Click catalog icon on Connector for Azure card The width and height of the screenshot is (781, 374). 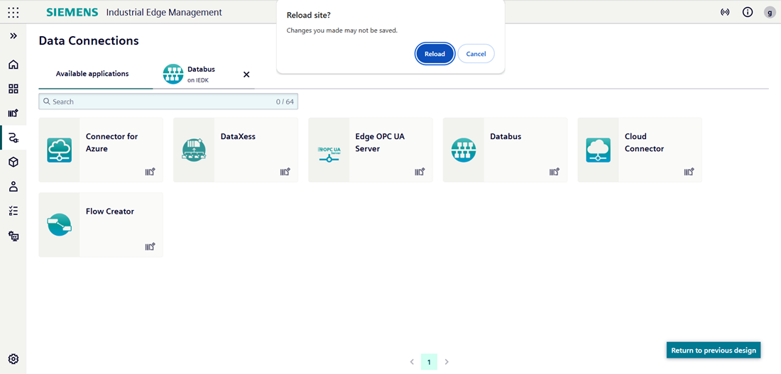click(151, 172)
